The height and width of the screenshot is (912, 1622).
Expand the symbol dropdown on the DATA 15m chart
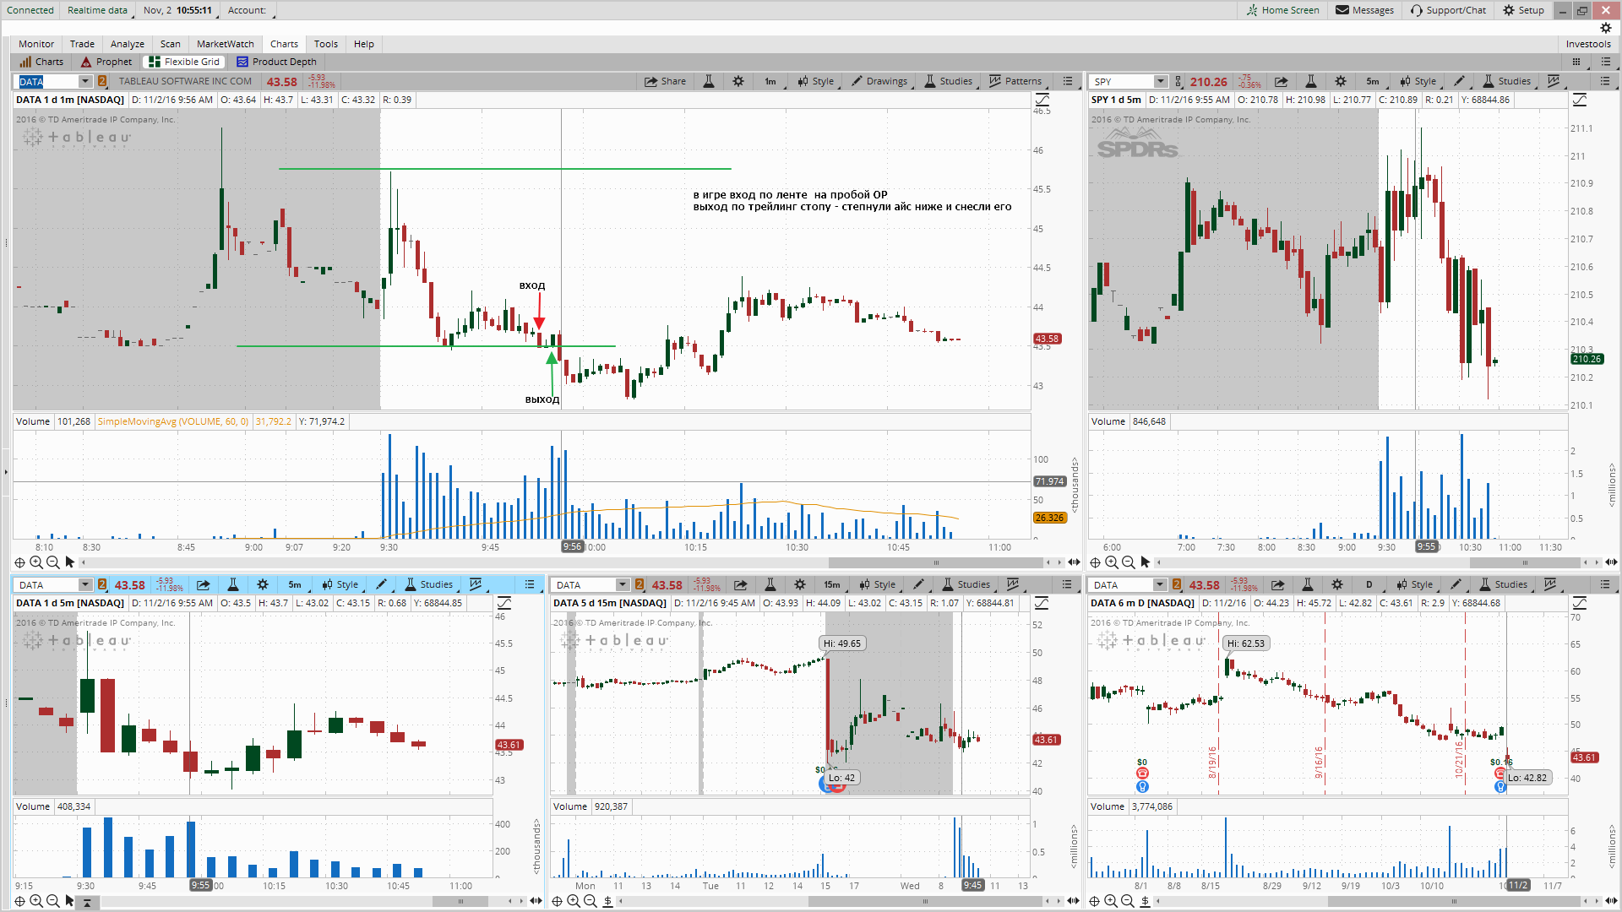click(623, 584)
